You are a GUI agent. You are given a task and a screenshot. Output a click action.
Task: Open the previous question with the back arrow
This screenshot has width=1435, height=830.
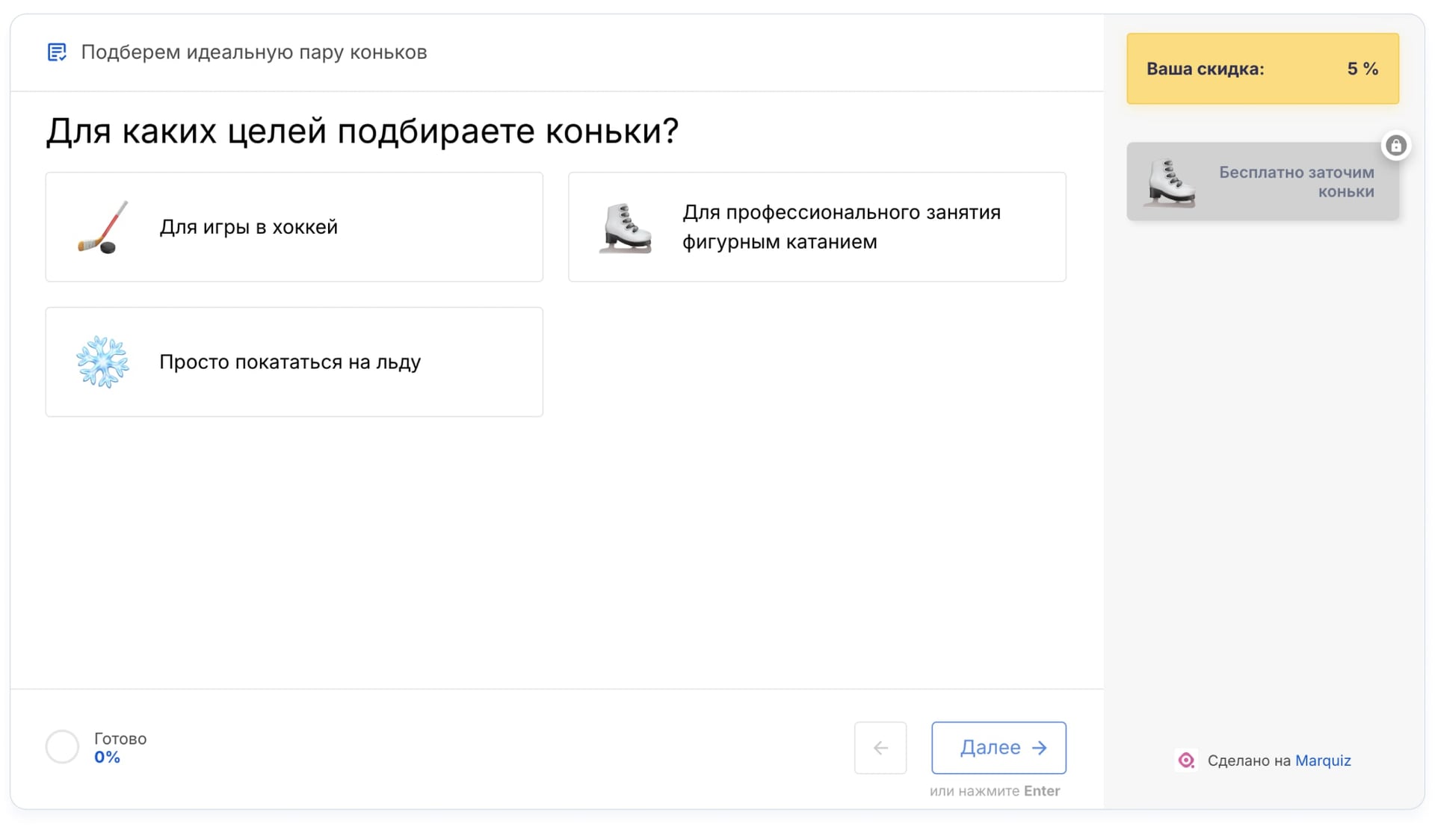880,747
